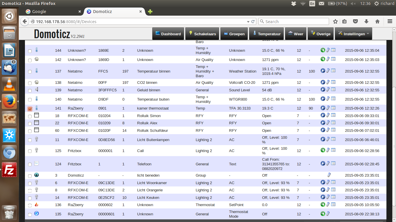Click ID cell "3F0FFFC5"
The width and height of the screenshot is (396, 222).
click(x=108, y=90)
